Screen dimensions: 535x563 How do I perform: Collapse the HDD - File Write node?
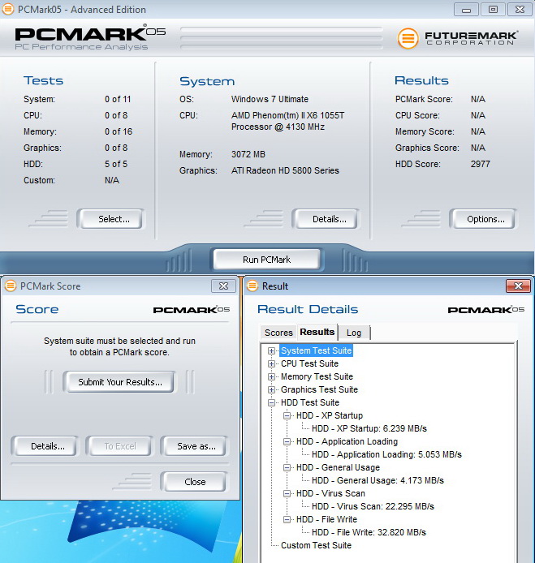point(287,519)
